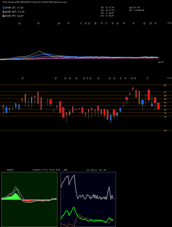Image resolution: width=172 pixels, height=227 pixels.
Task: Select the DOW MT: 17.29 label
Action: point(15,12)
